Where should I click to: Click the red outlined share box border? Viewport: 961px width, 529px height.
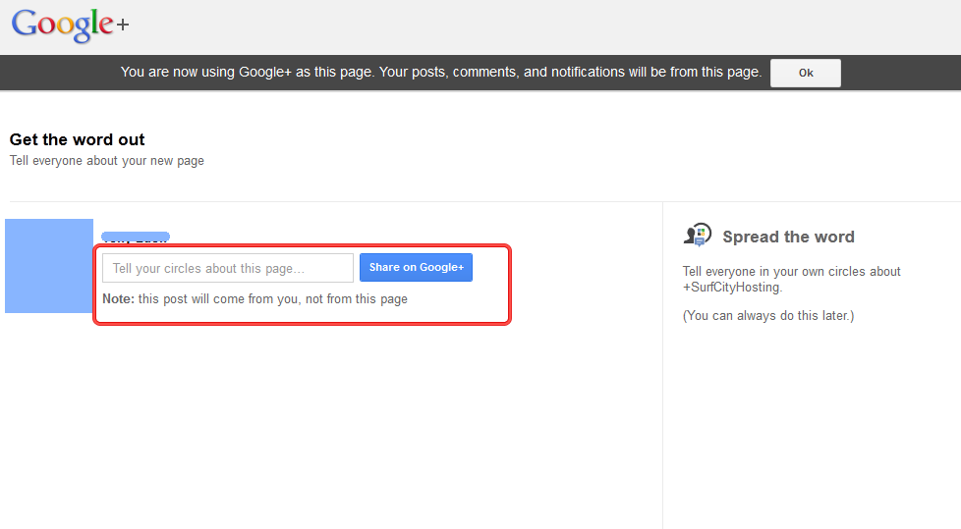click(510, 285)
